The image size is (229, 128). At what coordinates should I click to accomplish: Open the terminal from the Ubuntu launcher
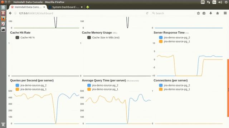pyautogui.click(x=3, y=30)
